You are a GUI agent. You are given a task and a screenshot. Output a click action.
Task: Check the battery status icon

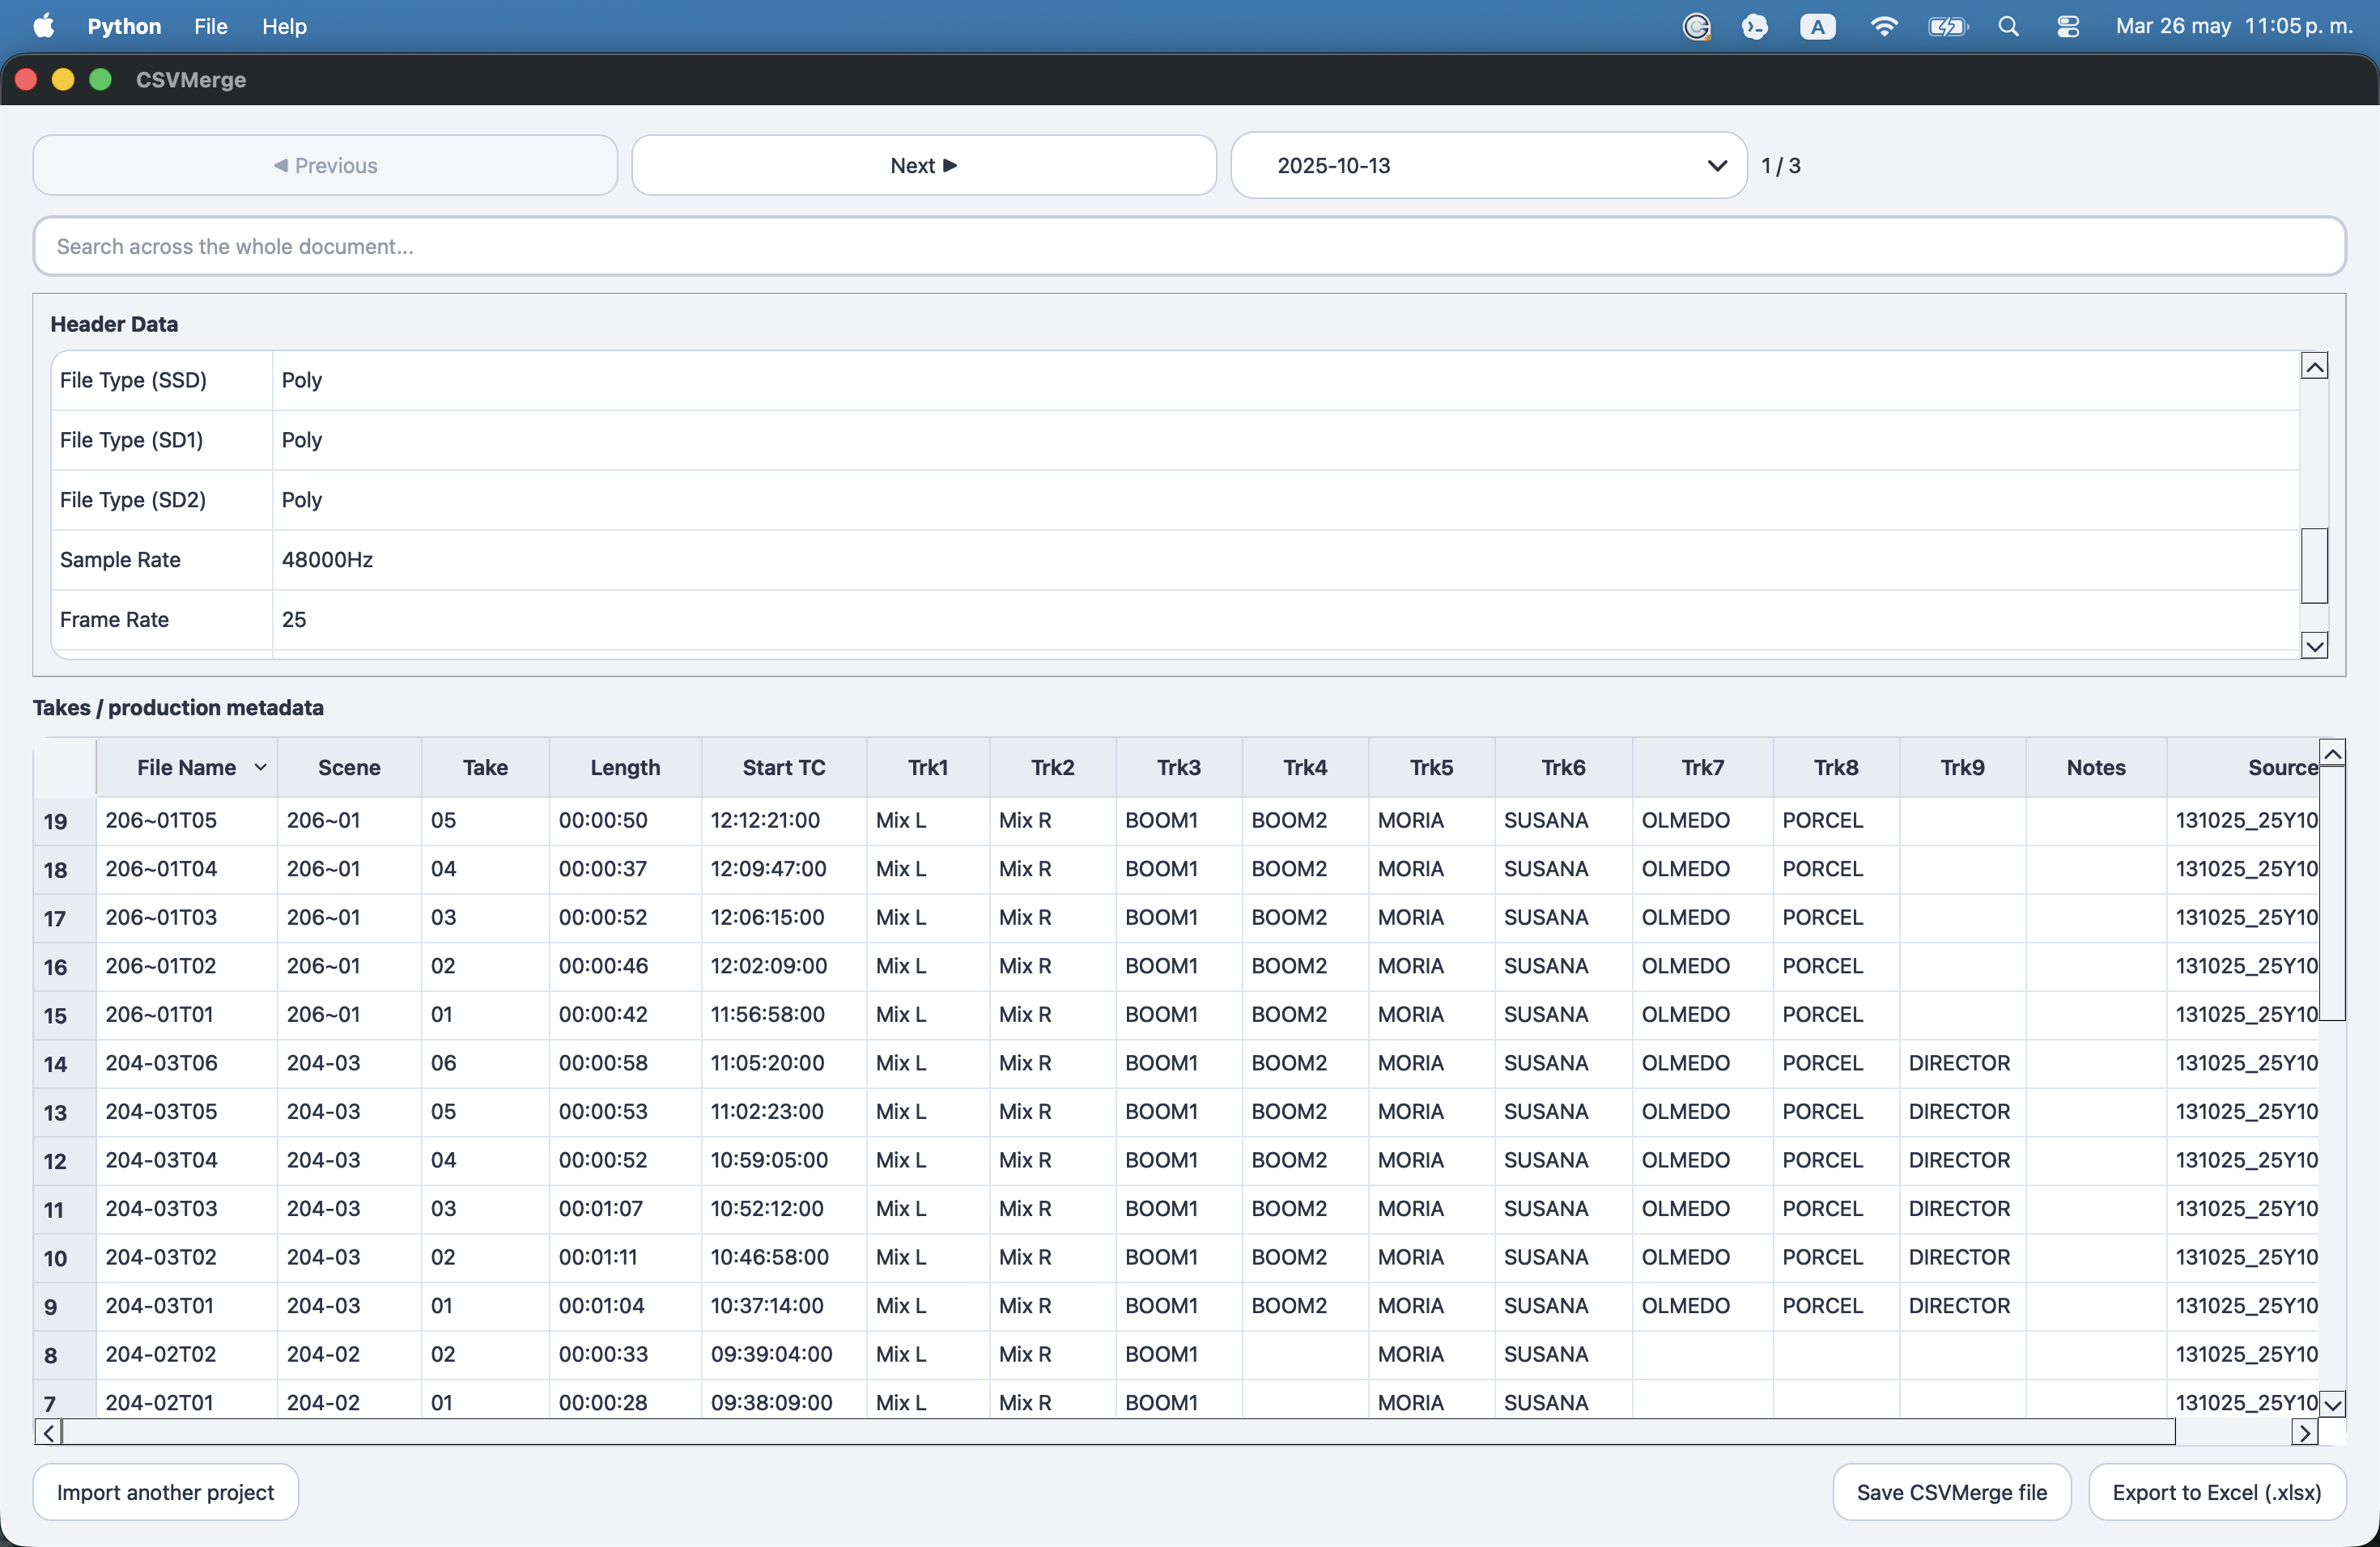[x=1947, y=26]
